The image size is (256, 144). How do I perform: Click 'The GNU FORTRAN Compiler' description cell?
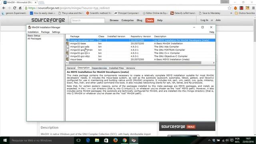point(170,50)
